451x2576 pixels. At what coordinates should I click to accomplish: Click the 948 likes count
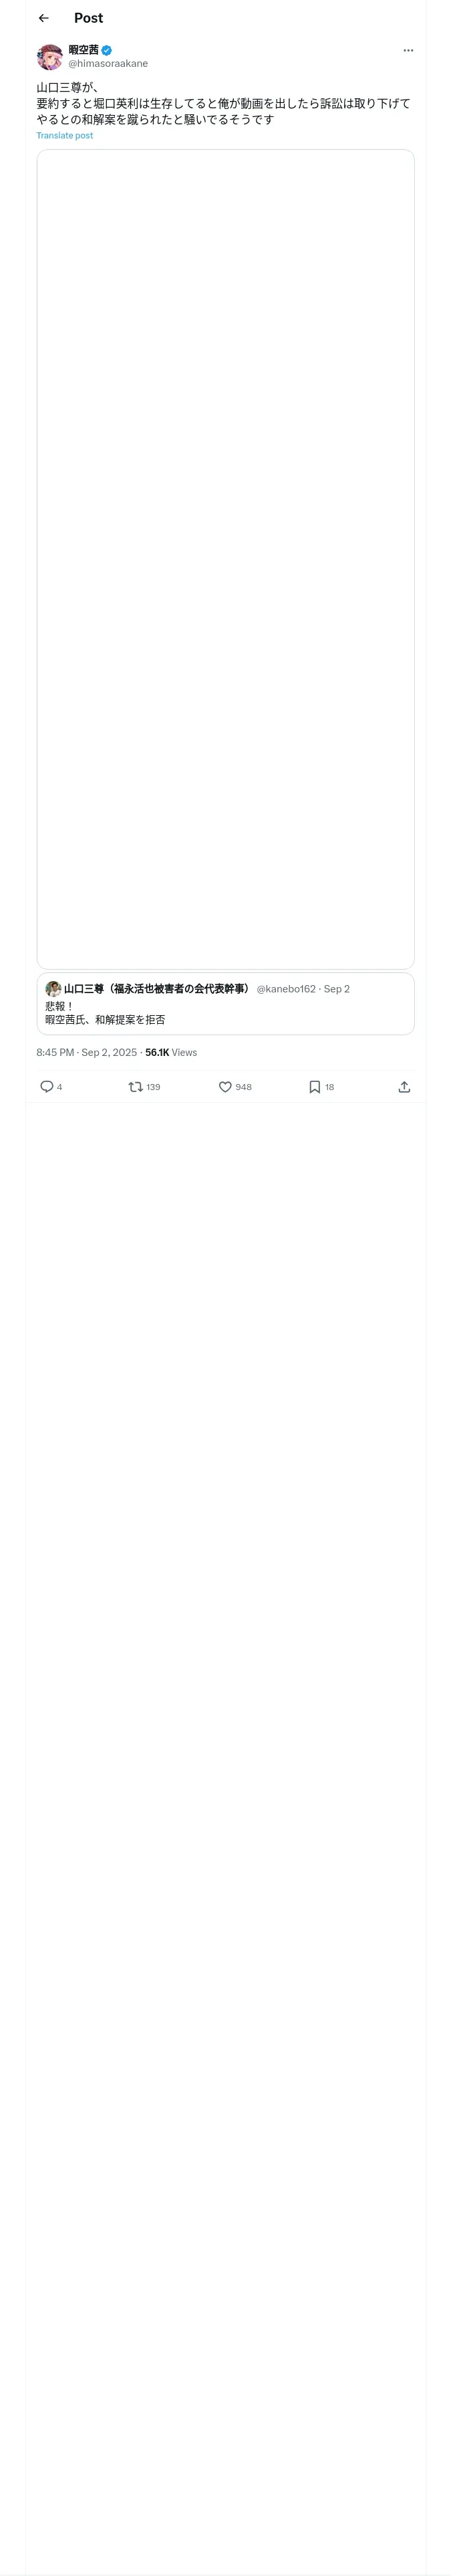tap(243, 1087)
